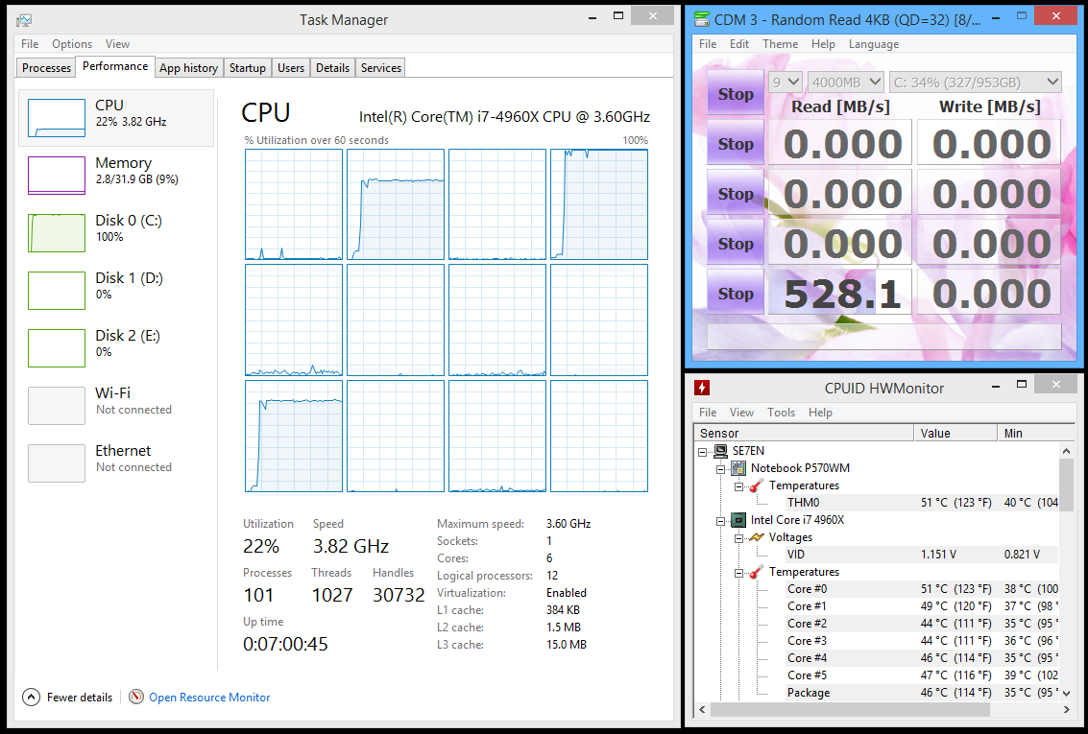Screen dimensions: 1088x734
Task: Switch to the Services tab
Action: pos(381,68)
